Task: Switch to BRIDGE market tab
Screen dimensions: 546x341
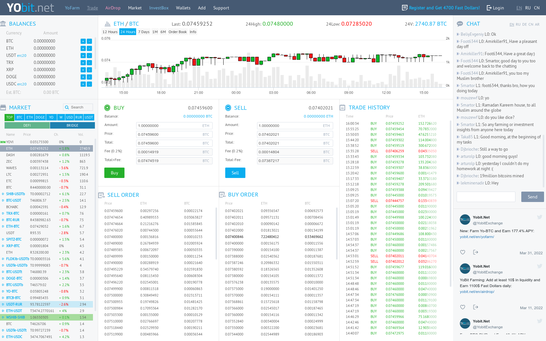Action: click(x=72, y=125)
